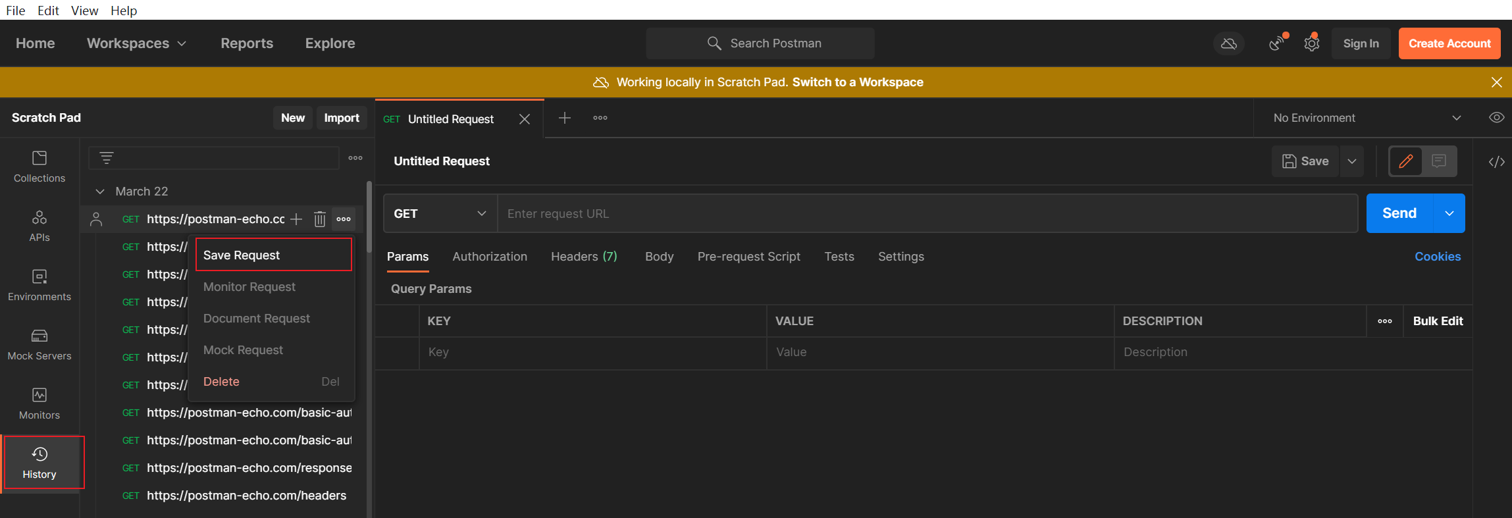The height and width of the screenshot is (518, 1512).
Task: Click the Enter request URL field
Action: pyautogui.click(x=927, y=214)
